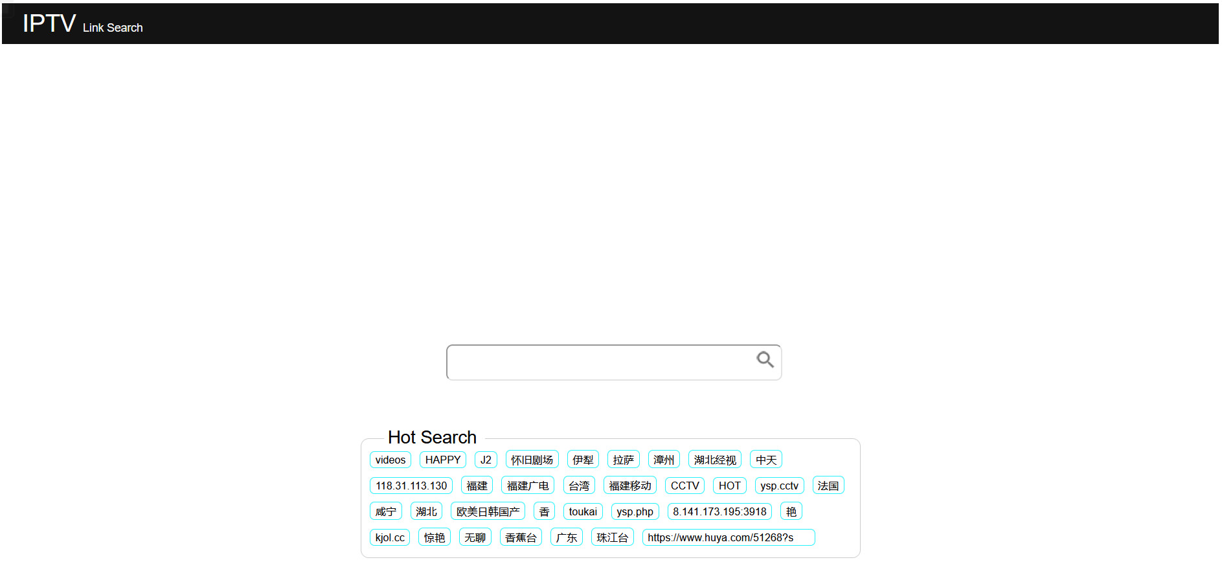1222x571 pixels.
Task: Pick the '珠江台' hot search tag
Action: [612, 537]
